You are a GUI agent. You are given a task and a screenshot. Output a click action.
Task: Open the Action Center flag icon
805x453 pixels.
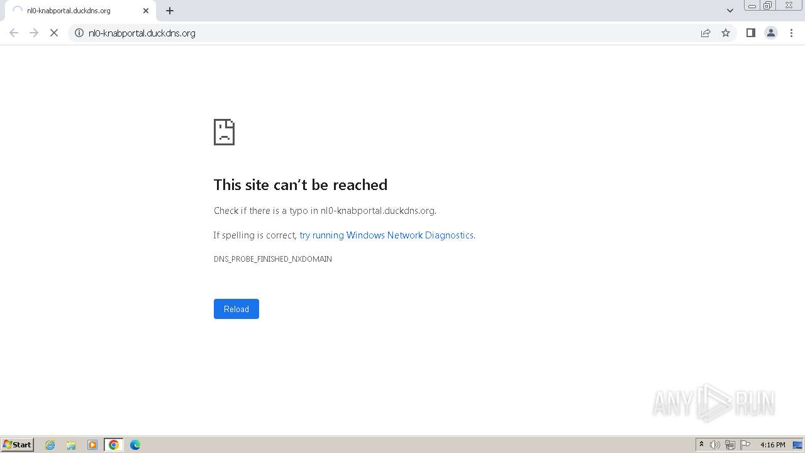tap(745, 445)
